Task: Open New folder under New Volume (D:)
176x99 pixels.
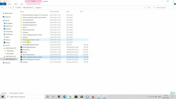Action: pyautogui.click(x=10, y=54)
